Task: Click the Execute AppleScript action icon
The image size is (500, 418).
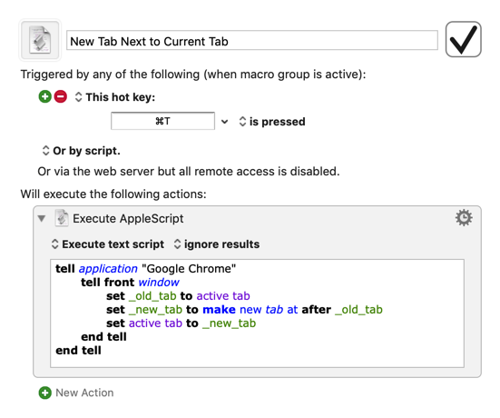Action: [x=62, y=218]
